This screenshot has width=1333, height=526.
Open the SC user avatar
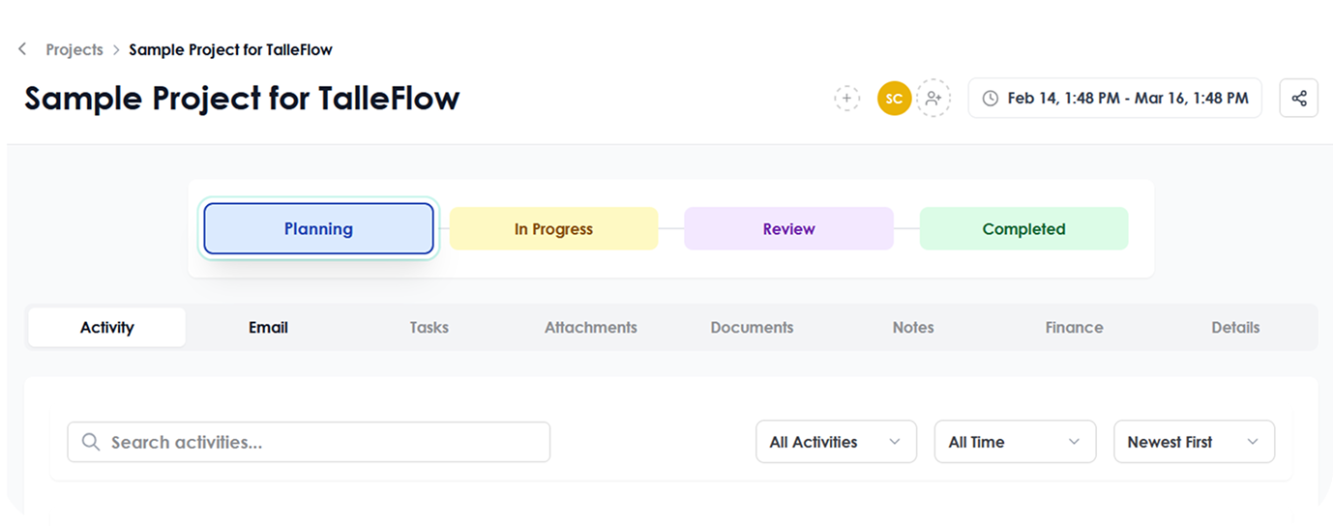coord(894,99)
